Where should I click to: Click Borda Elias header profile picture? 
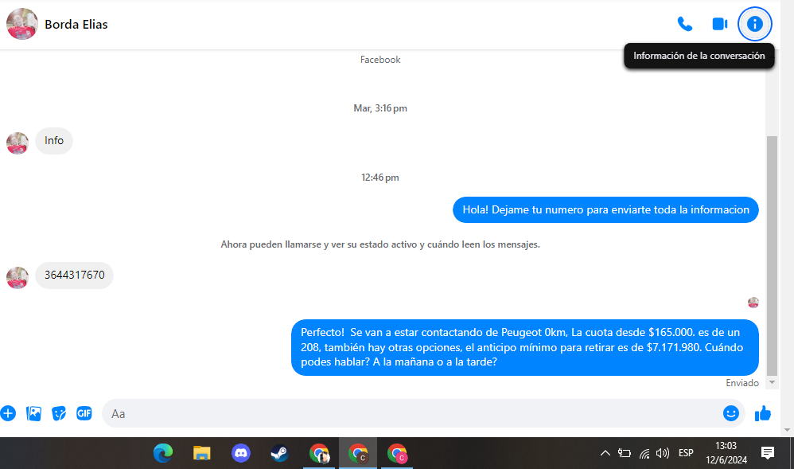click(22, 24)
